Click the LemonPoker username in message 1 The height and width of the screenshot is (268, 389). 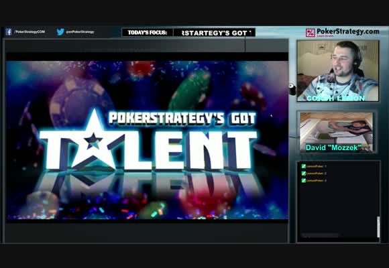coord(315,166)
